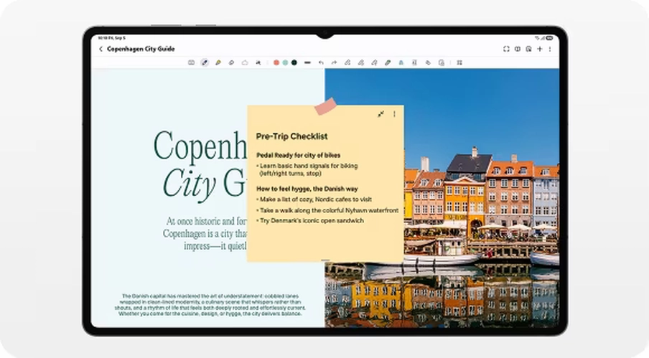The image size is (649, 358).
Task: Open the toolbar grid options at far right
Action: coord(459,63)
